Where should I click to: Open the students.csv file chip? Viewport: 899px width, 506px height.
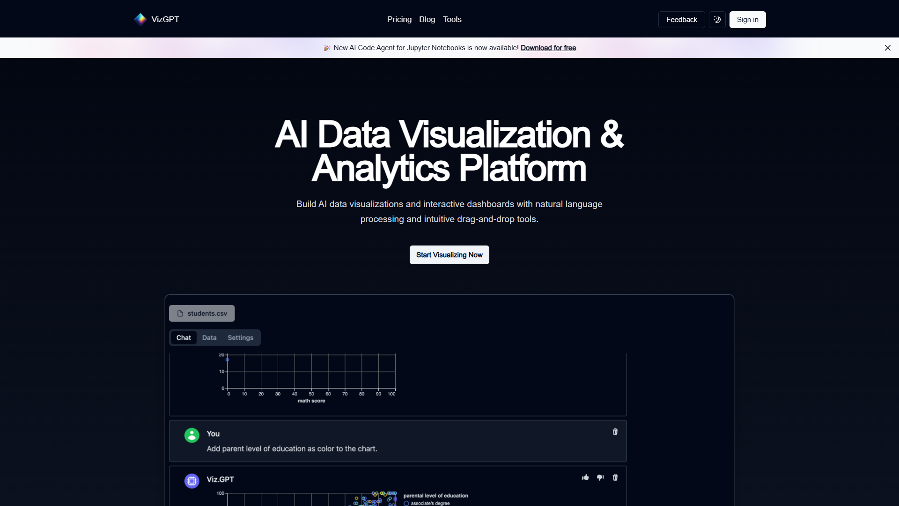pyautogui.click(x=202, y=313)
